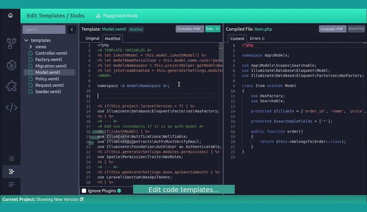Click the Errors tab status dot
Viewport: 367px width, 212px height.
(263, 39)
